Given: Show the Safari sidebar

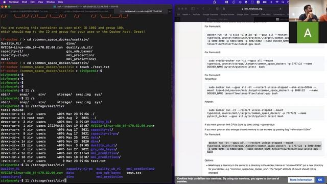Looking at the screenshot, I should [x=193, y=9].
